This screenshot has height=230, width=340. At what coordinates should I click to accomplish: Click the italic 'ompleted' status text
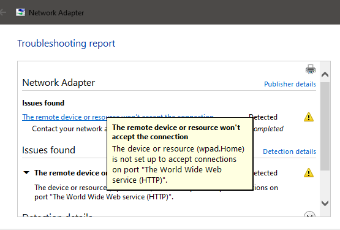coord(268,129)
